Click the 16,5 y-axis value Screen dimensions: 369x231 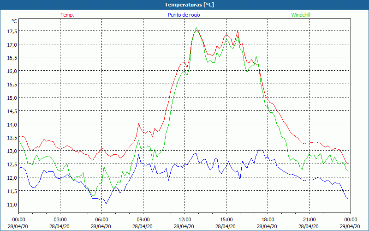12,58
